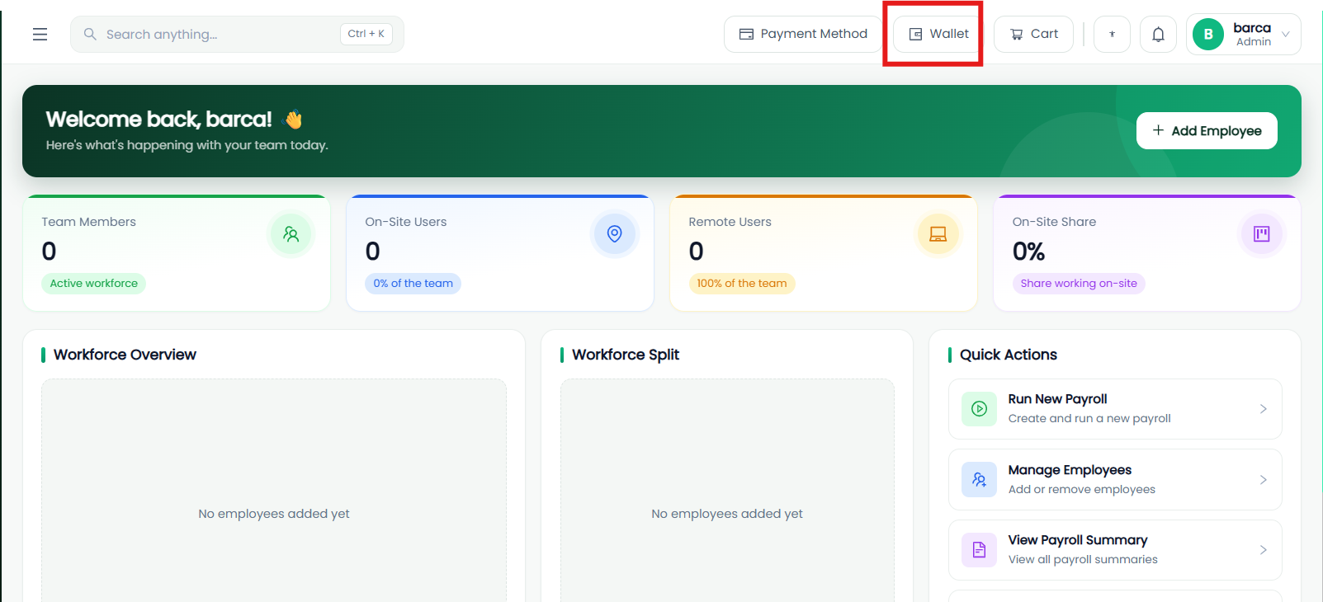
Task: Expand the barca Admin account dropdown arrow
Action: [x=1286, y=35]
